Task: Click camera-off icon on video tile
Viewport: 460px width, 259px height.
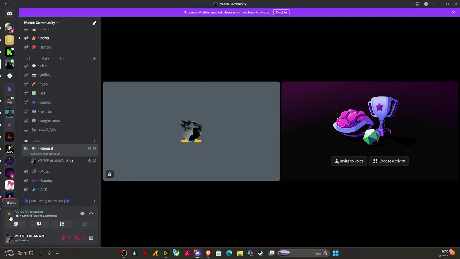Action: pyautogui.click(x=110, y=174)
